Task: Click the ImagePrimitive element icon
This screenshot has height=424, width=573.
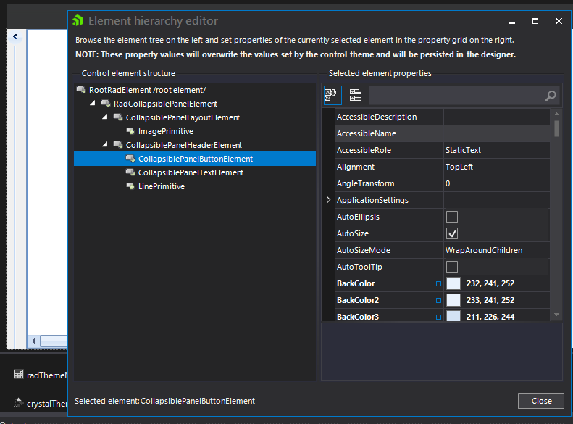Action: pyautogui.click(x=130, y=131)
